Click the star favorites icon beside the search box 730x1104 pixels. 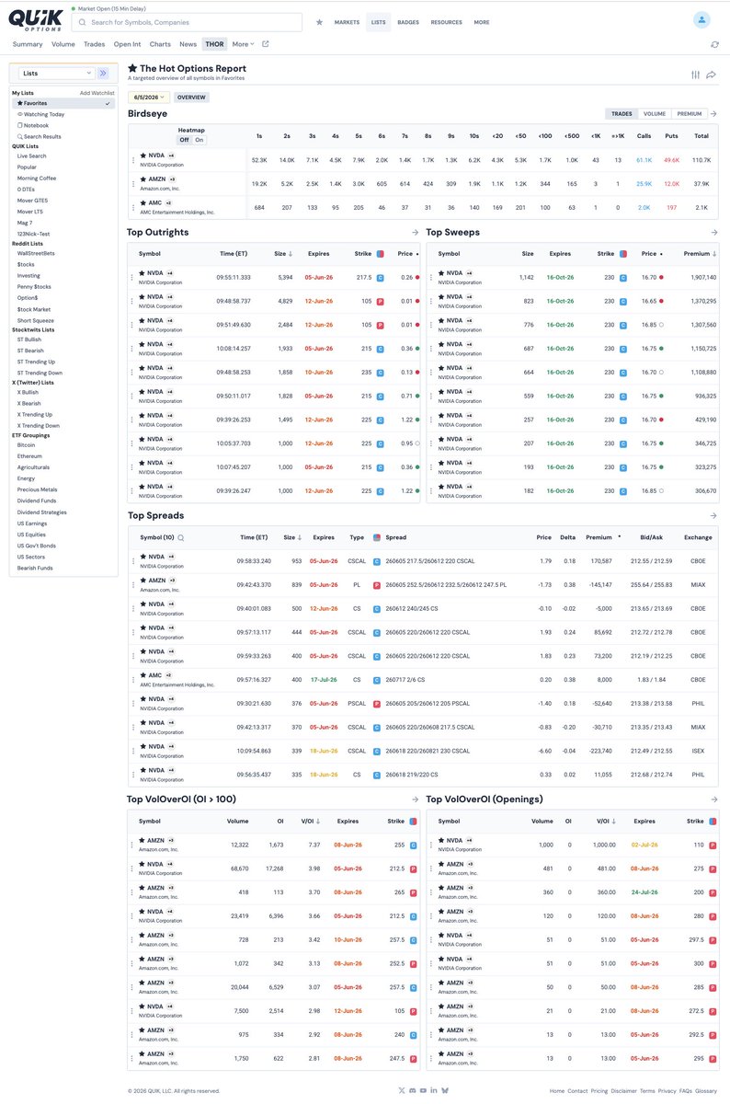click(x=319, y=22)
